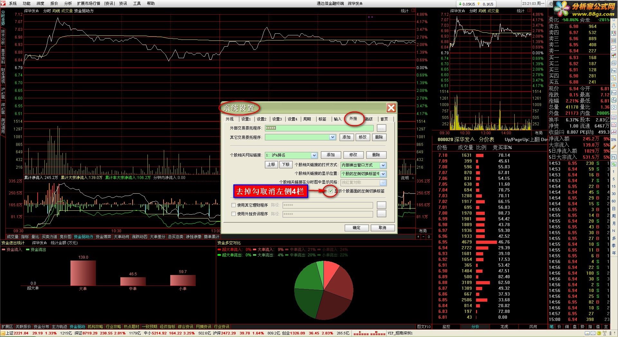Click 确定 button in settings dialog
618x337 pixels.
pos(357,228)
